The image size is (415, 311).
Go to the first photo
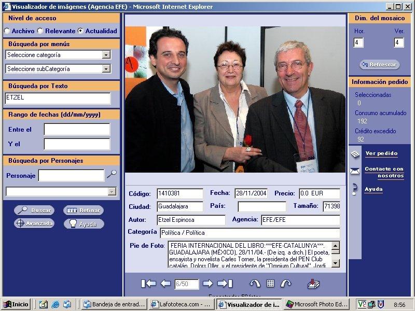(148, 284)
